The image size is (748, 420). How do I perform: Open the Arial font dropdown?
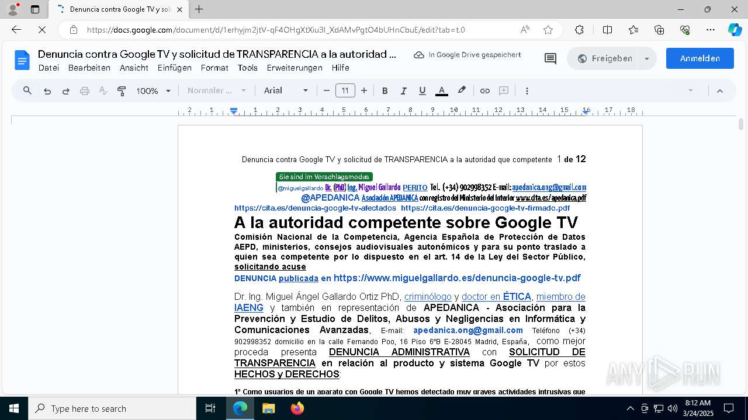(286, 90)
